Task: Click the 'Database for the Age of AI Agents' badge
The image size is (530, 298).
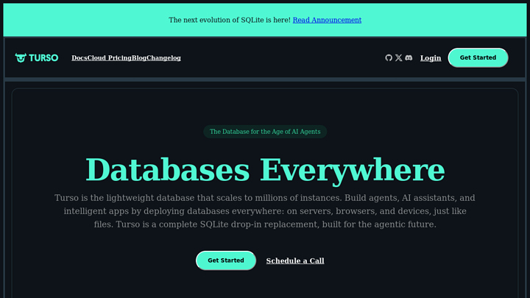Action: click(265, 132)
